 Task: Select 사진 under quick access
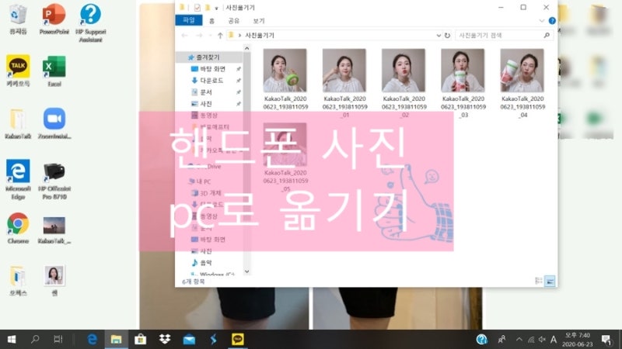(x=206, y=104)
